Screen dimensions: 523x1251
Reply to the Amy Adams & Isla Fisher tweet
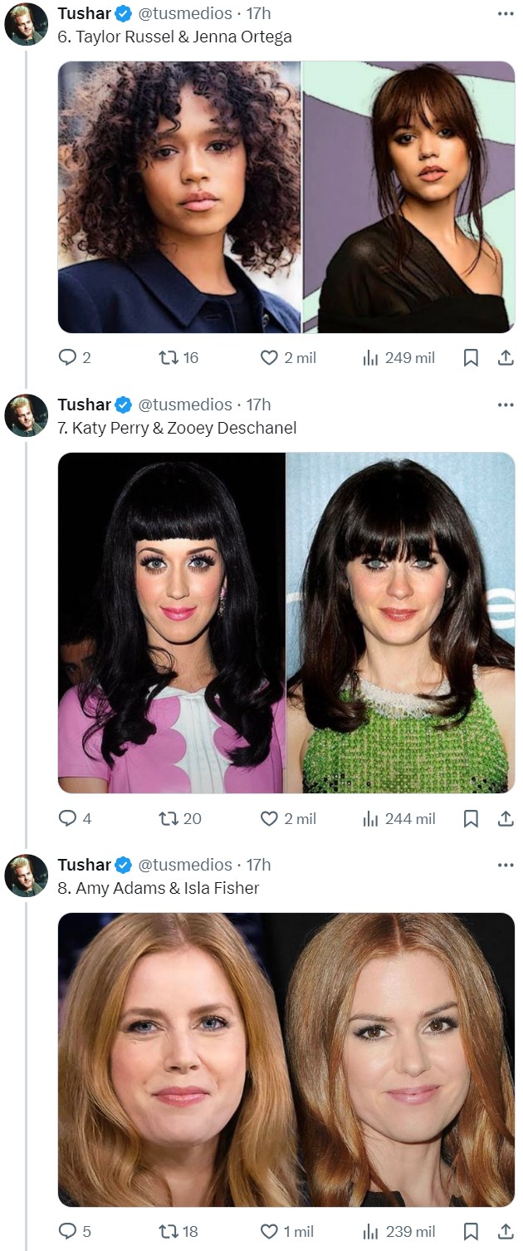click(x=67, y=1231)
